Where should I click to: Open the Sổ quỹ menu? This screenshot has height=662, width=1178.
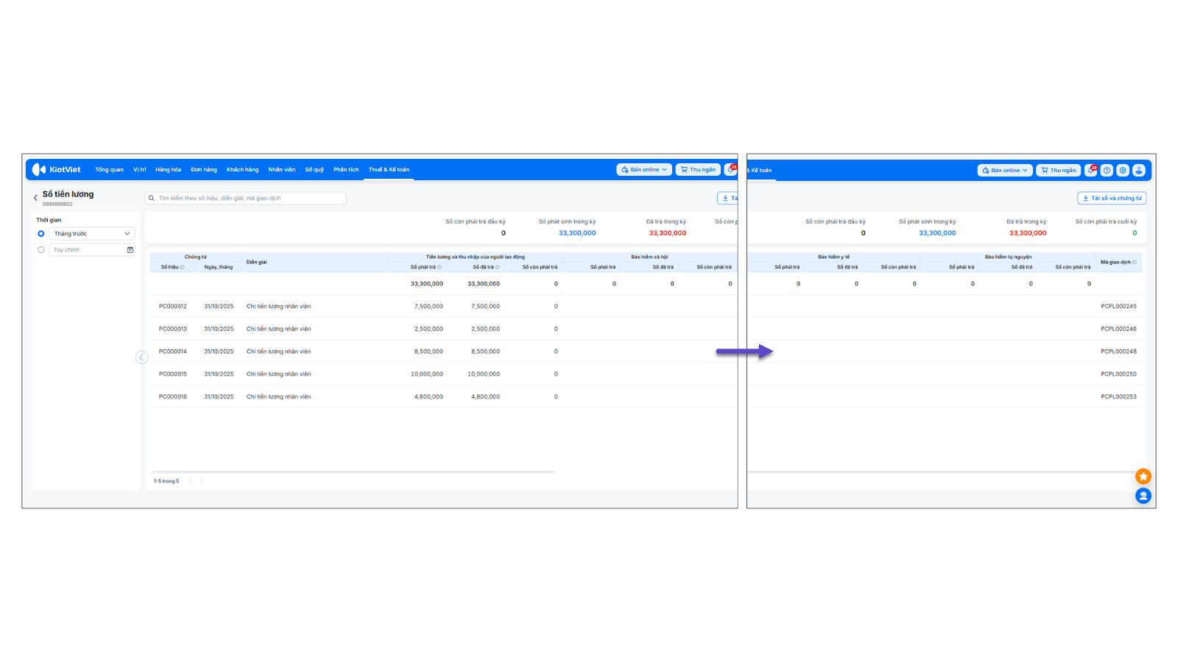(x=314, y=170)
